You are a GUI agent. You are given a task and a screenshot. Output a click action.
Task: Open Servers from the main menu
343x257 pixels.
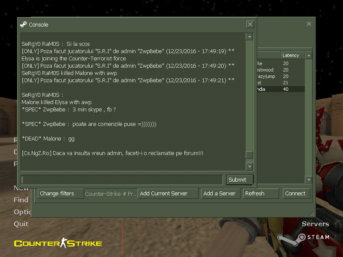[315, 224]
